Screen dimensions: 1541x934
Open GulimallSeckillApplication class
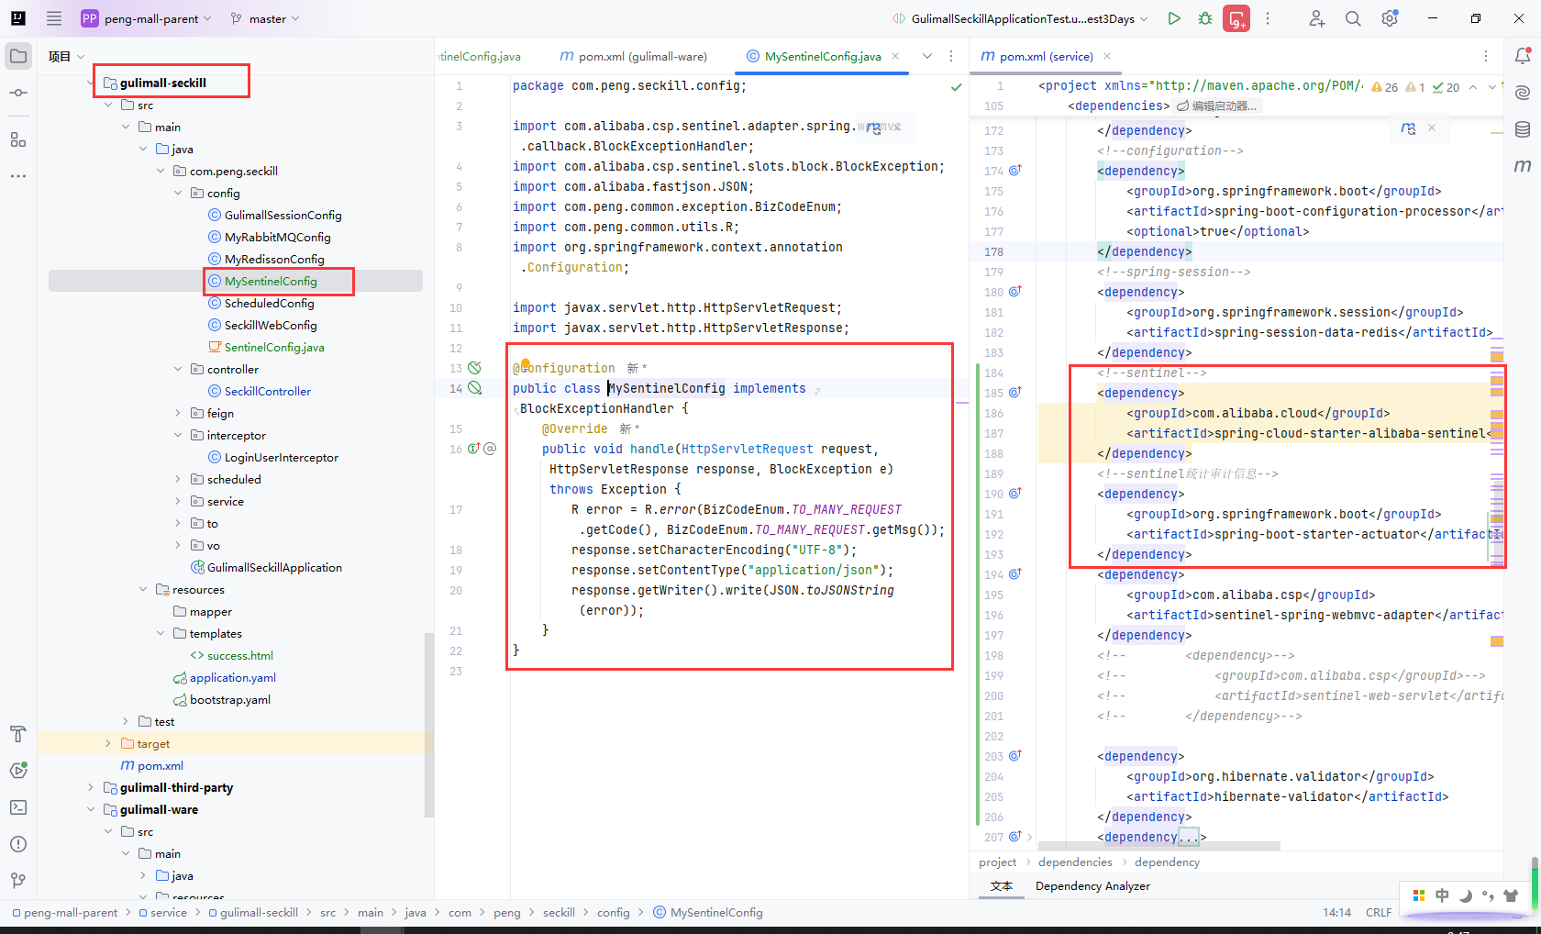click(266, 567)
